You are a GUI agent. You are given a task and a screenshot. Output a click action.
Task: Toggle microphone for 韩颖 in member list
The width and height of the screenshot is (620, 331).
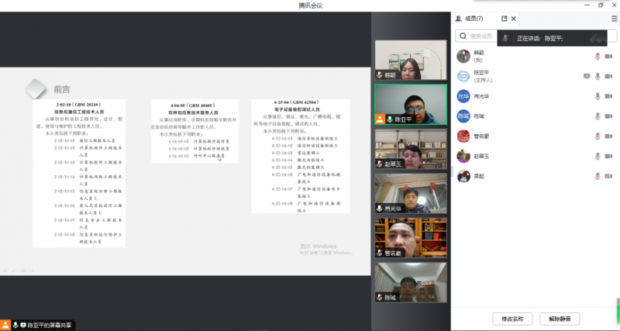tap(598, 56)
